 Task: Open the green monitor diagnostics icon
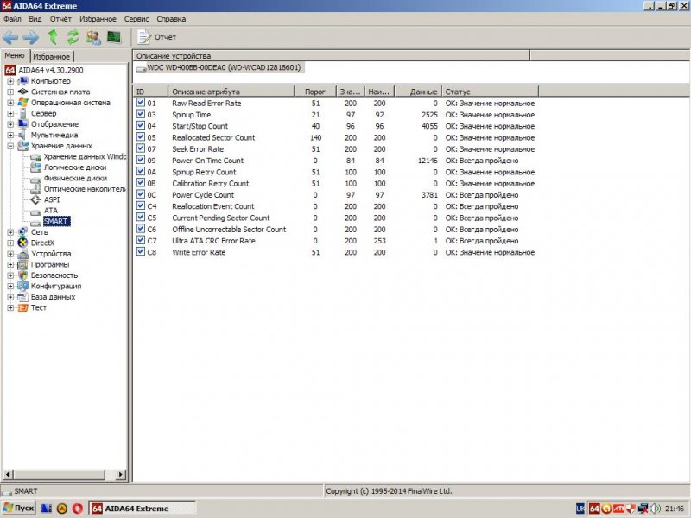pyautogui.click(x=113, y=37)
